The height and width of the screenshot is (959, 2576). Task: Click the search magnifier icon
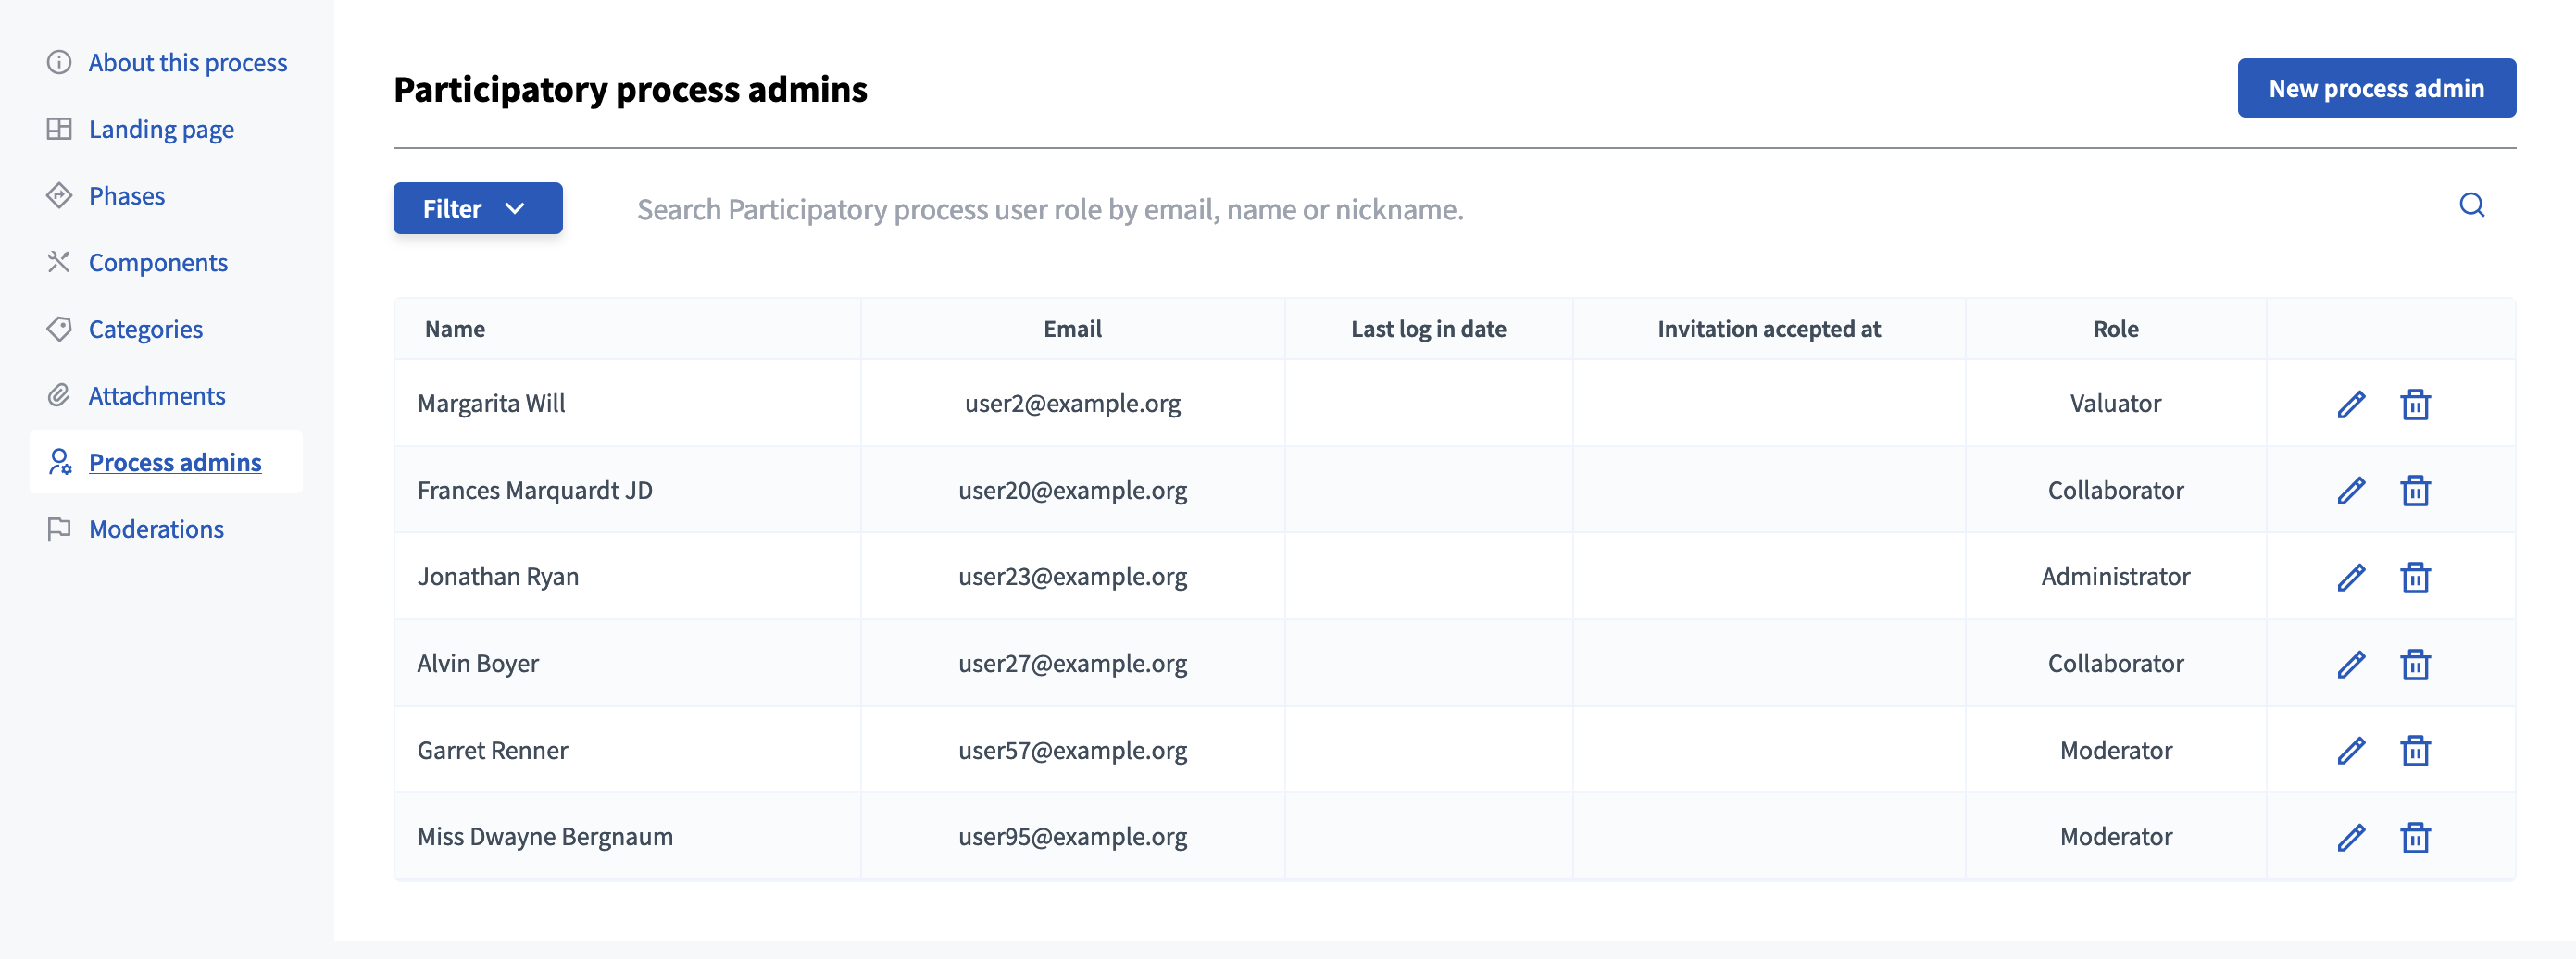tap(2471, 206)
